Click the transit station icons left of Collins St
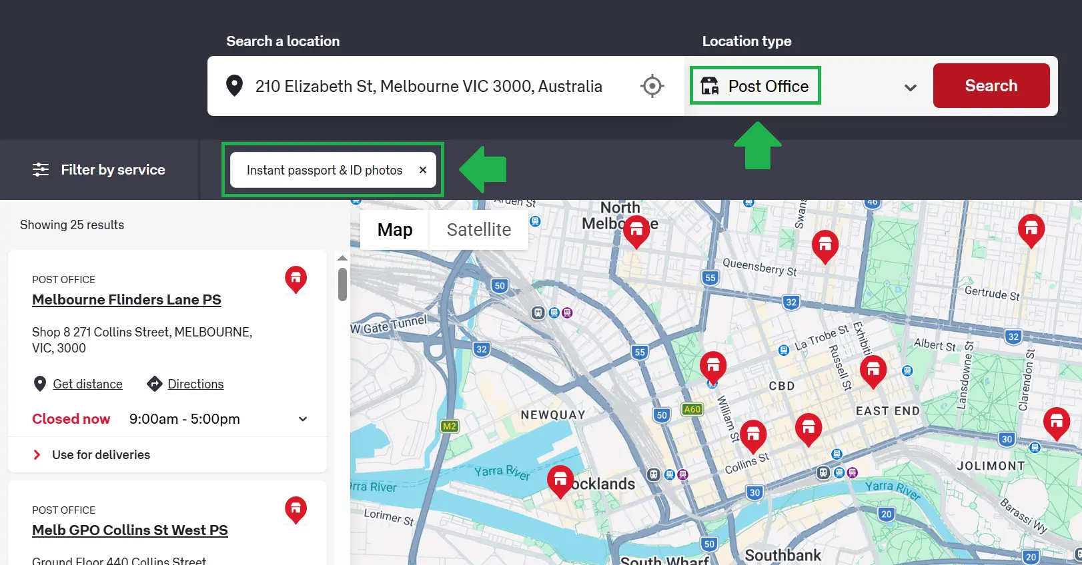 [668, 474]
